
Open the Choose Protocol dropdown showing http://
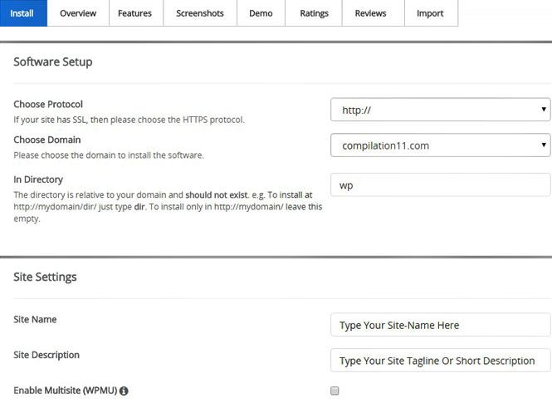point(440,109)
